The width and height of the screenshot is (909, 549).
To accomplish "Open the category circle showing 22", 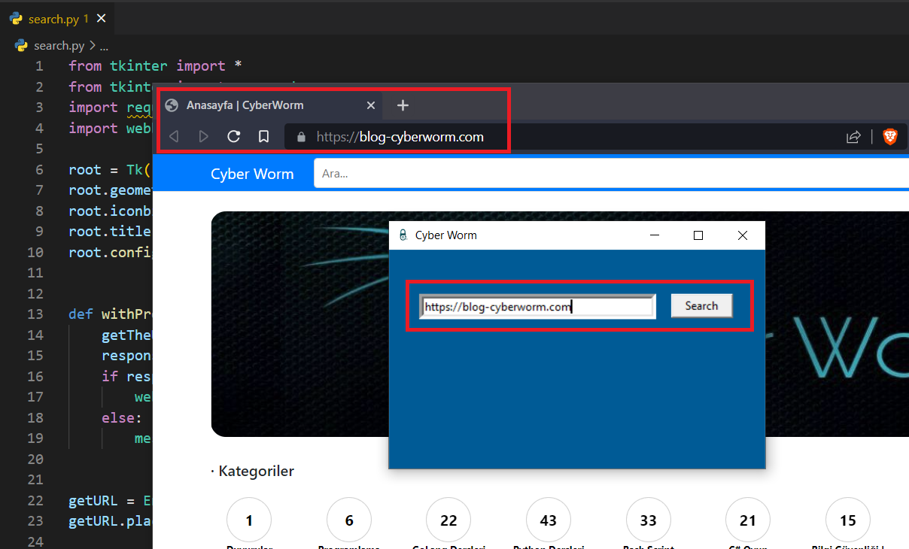I will (x=448, y=520).
